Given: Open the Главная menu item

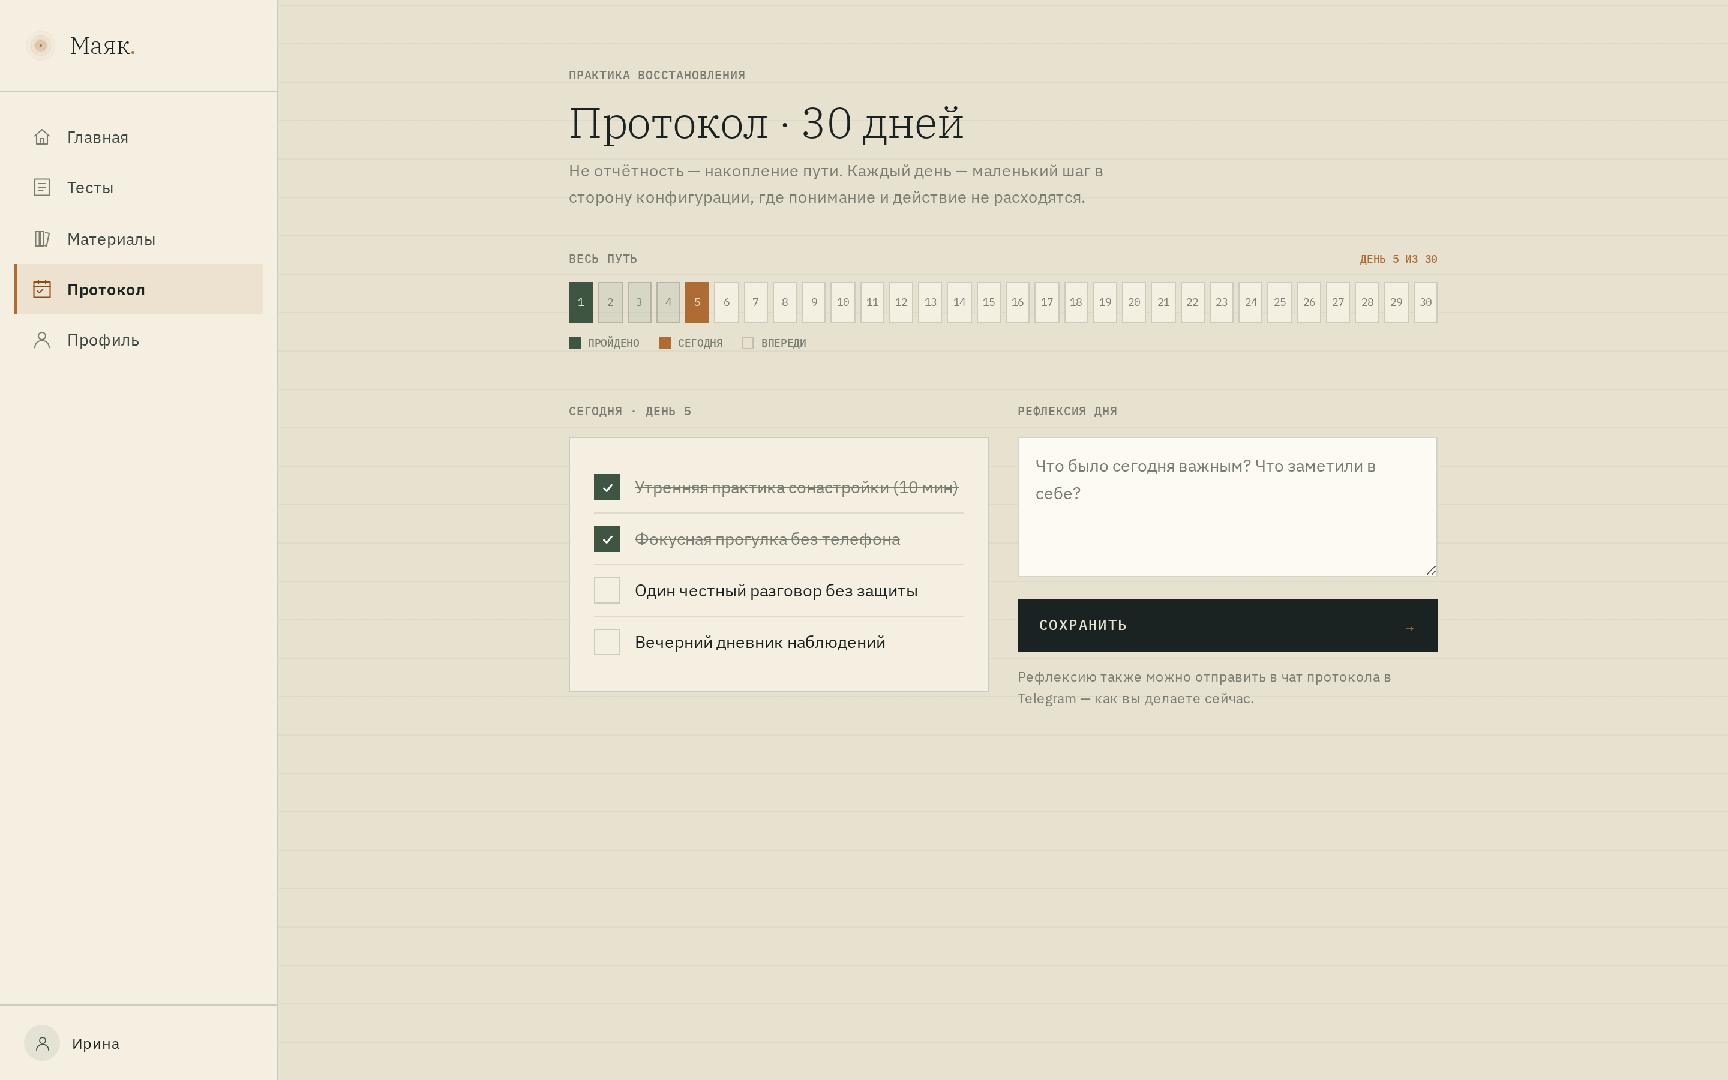Looking at the screenshot, I should [x=139, y=137].
